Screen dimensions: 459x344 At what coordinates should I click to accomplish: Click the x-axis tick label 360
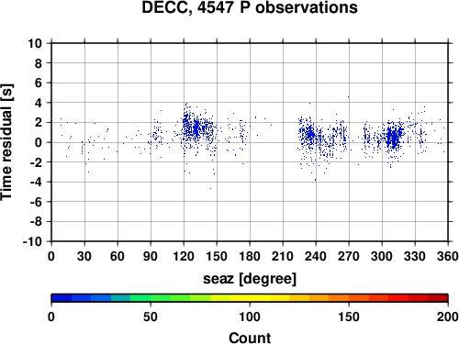[x=448, y=256]
